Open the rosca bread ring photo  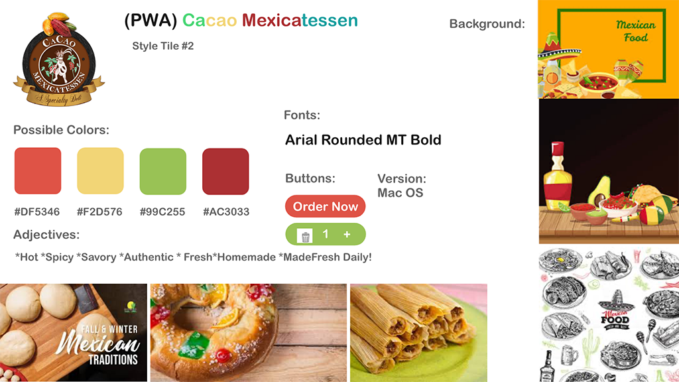[249, 333]
